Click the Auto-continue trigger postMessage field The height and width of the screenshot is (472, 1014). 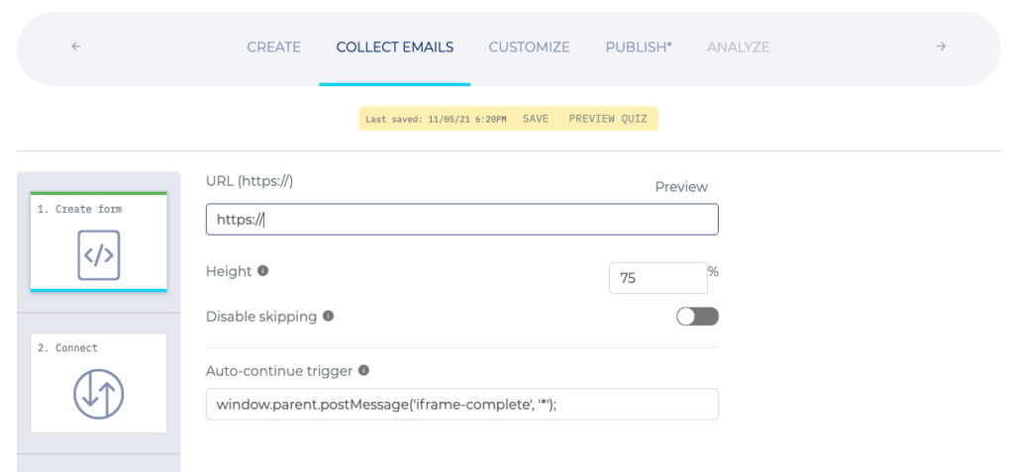(x=461, y=404)
